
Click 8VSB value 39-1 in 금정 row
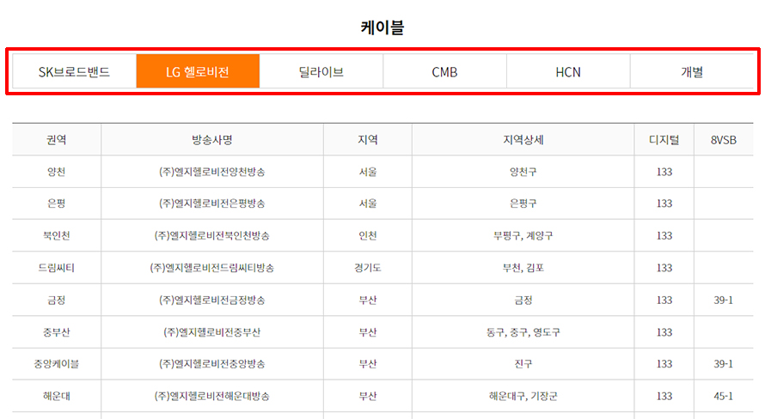coord(724,300)
